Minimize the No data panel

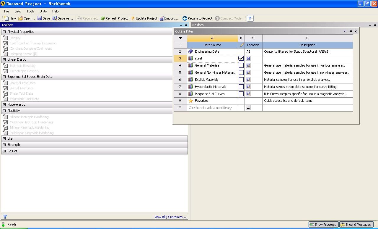[x=370, y=25]
